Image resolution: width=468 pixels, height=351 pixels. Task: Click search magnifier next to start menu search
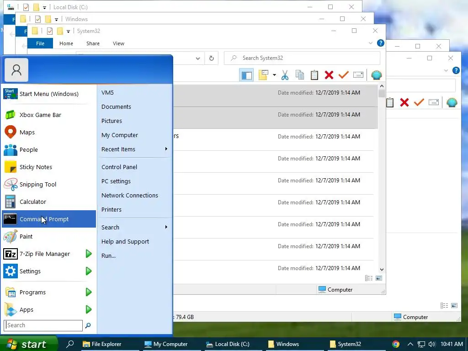coord(88,325)
